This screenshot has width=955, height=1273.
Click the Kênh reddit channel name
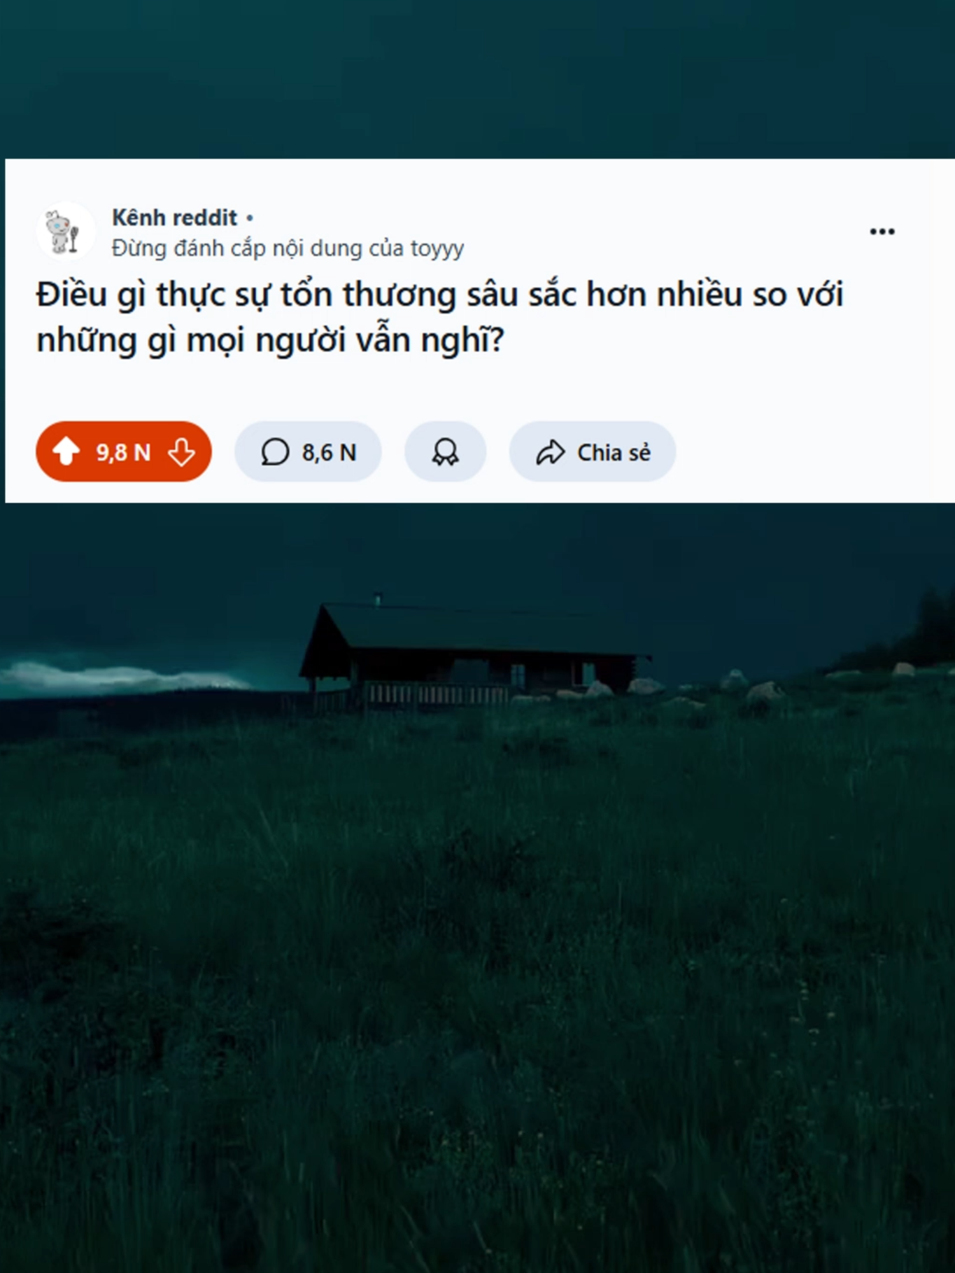point(174,218)
